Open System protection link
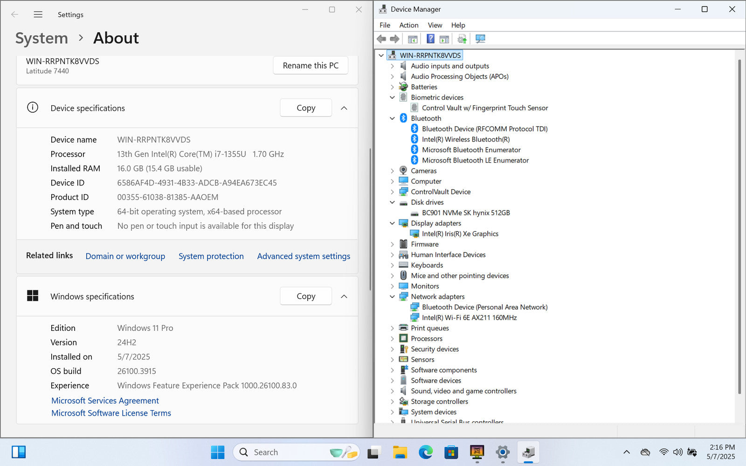746x466 pixels. pos(211,256)
